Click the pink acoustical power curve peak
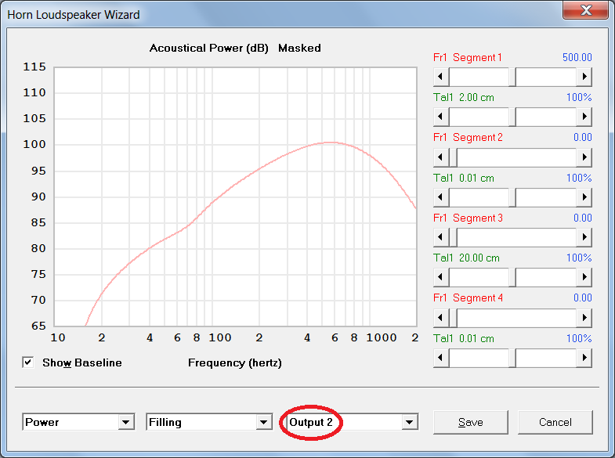This screenshot has width=615, height=458. 331,142
